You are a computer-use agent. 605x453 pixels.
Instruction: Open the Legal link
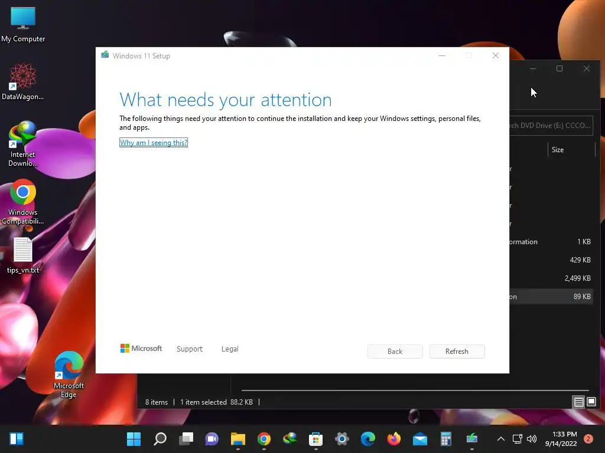click(x=230, y=349)
